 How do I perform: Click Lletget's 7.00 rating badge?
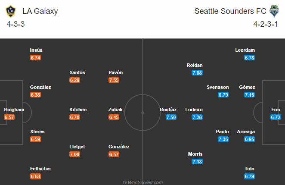point(75,154)
